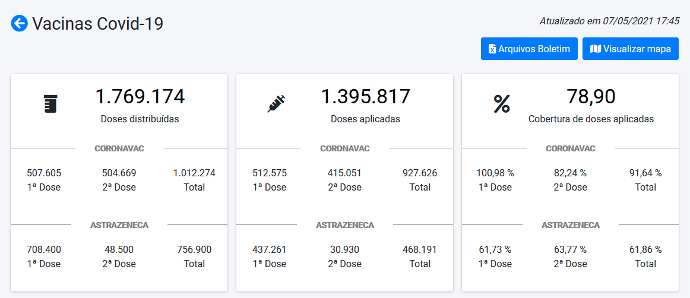Click the 1.769.174 doses distribuídas total

pyautogui.click(x=140, y=96)
